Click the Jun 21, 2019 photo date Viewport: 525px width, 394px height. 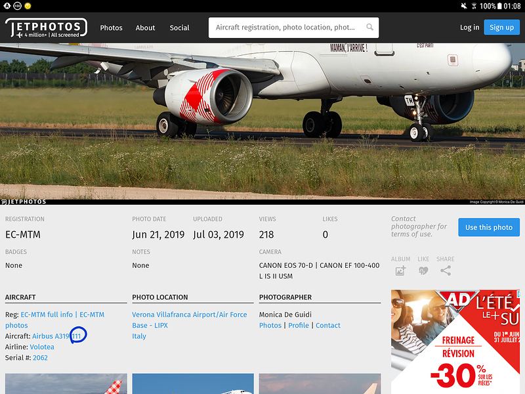pyautogui.click(x=158, y=234)
